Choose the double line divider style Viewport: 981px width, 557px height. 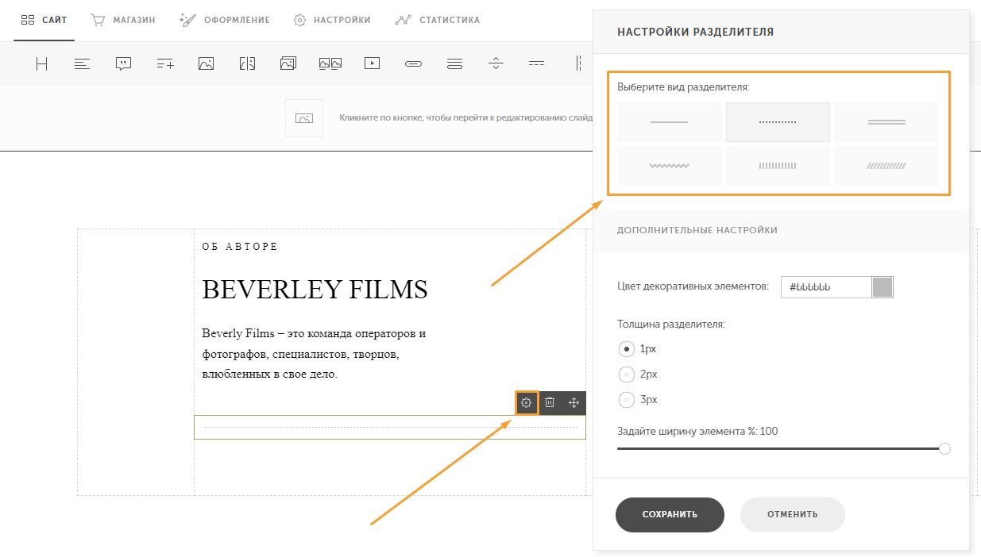tap(886, 122)
